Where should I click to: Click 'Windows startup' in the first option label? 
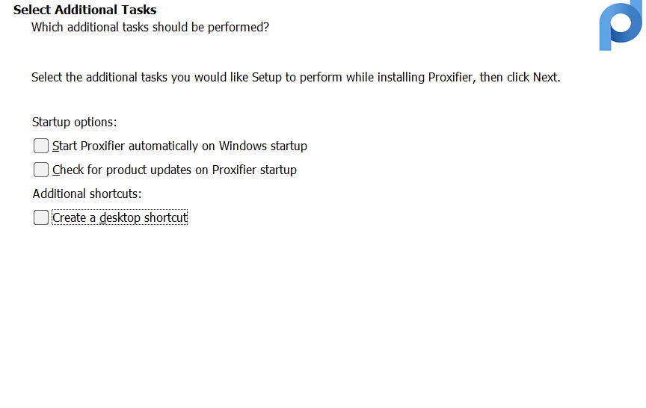click(262, 146)
